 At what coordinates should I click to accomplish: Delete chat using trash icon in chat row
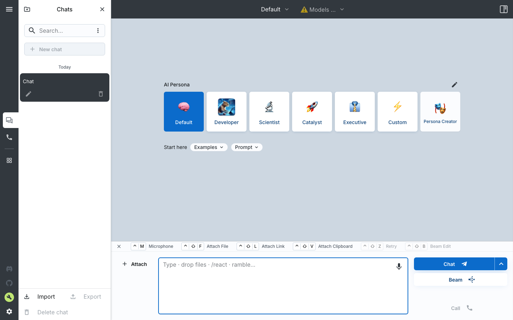[101, 94]
